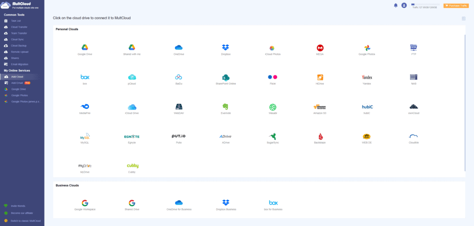Choose the Amazon S3 cloud icon
This screenshot has height=226, width=474.
(x=320, y=107)
